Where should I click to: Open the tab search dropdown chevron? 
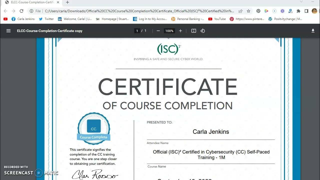301,2
